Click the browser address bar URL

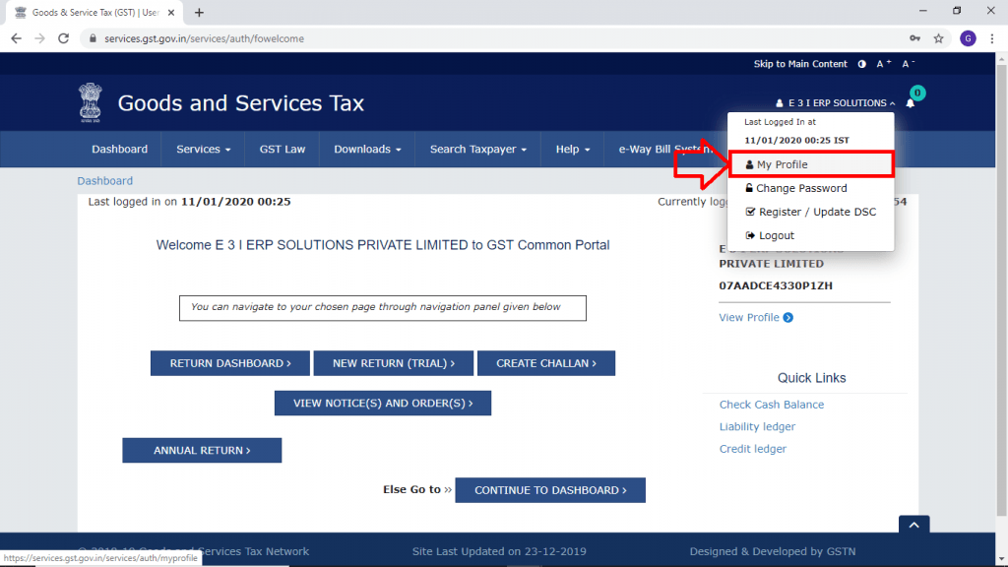(205, 38)
